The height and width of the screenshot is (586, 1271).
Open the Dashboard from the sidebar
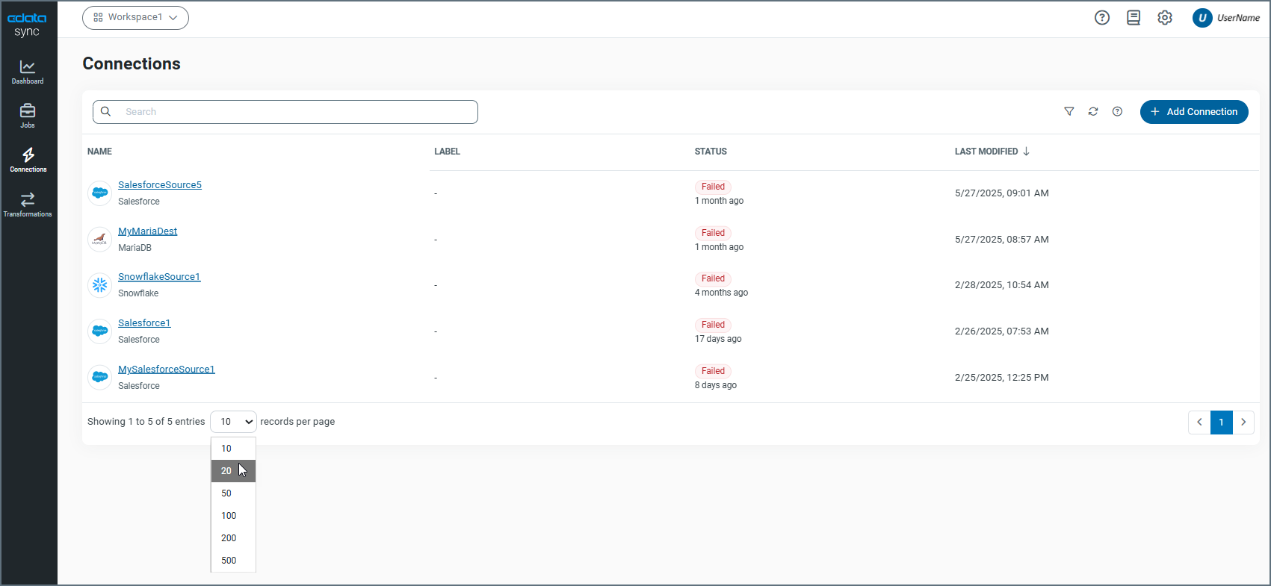click(28, 72)
